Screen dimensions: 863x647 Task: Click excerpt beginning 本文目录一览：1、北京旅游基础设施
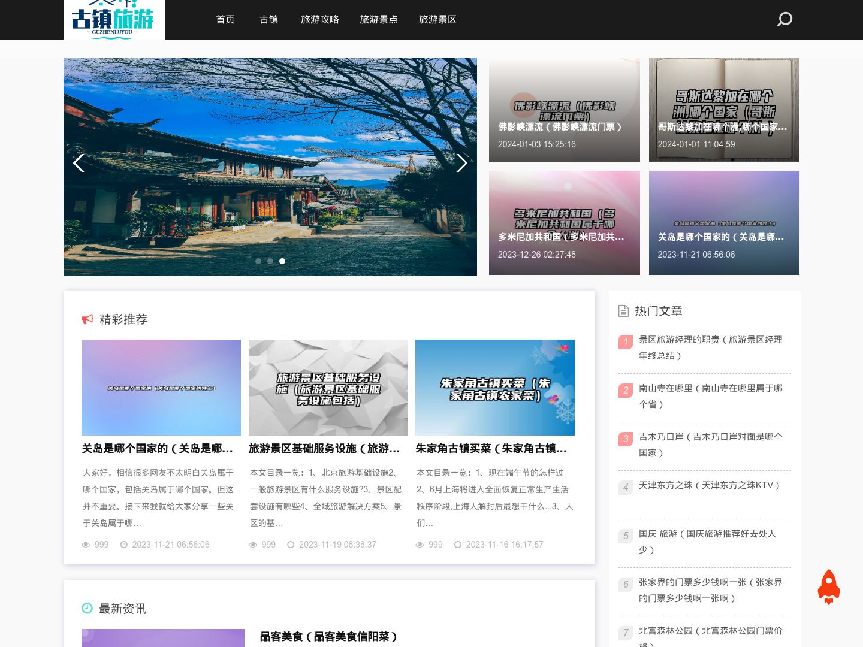[325, 498]
